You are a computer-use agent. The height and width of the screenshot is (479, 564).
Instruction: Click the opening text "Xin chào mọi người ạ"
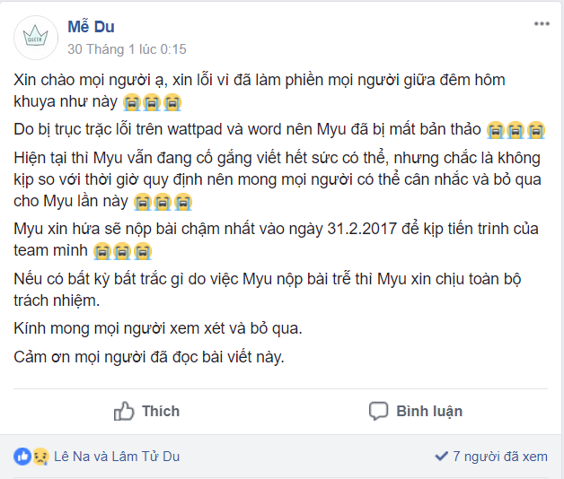pyautogui.click(x=91, y=80)
